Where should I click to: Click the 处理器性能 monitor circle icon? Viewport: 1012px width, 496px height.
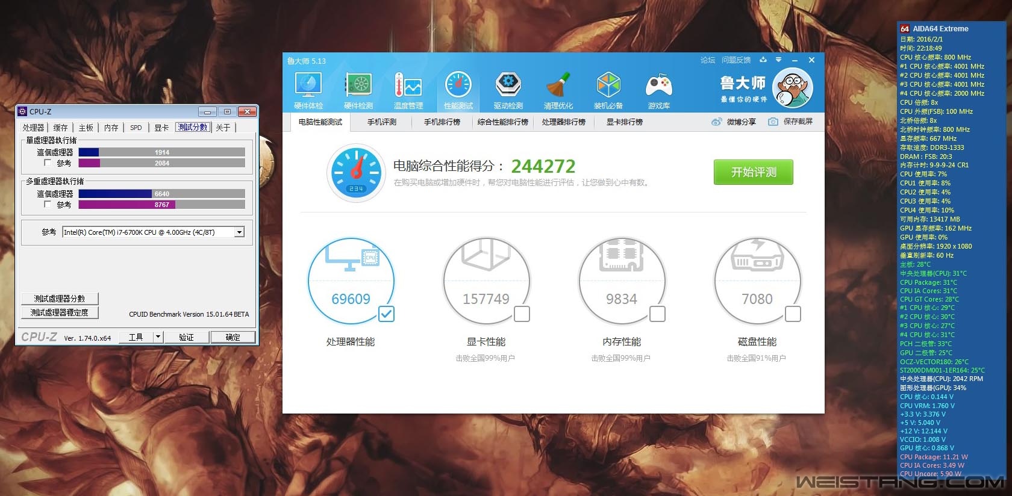[351, 281]
